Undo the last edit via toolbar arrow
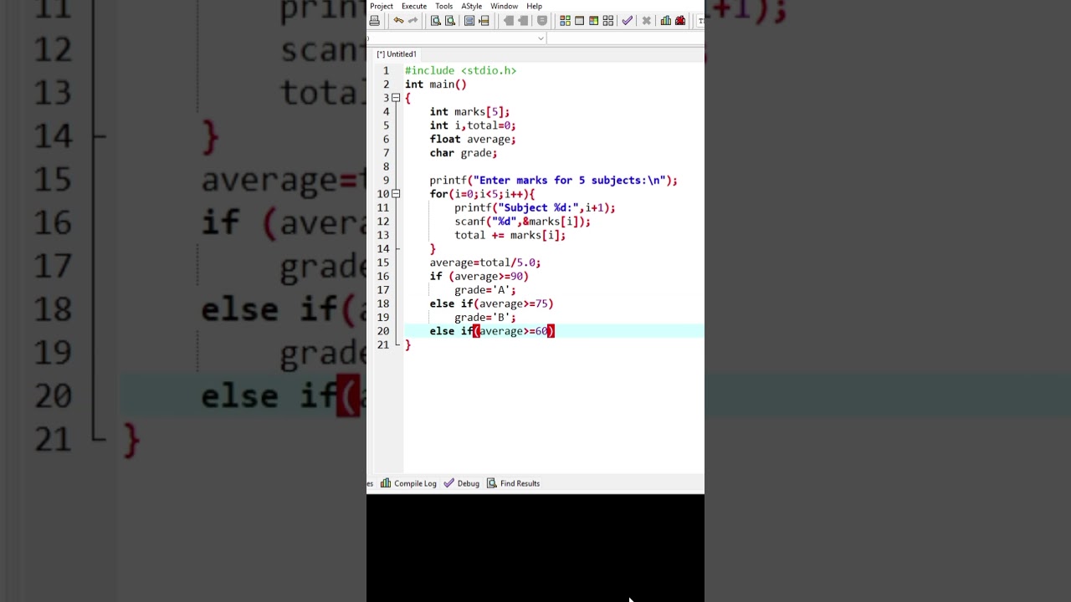Image resolution: width=1071 pixels, height=602 pixels. click(398, 21)
